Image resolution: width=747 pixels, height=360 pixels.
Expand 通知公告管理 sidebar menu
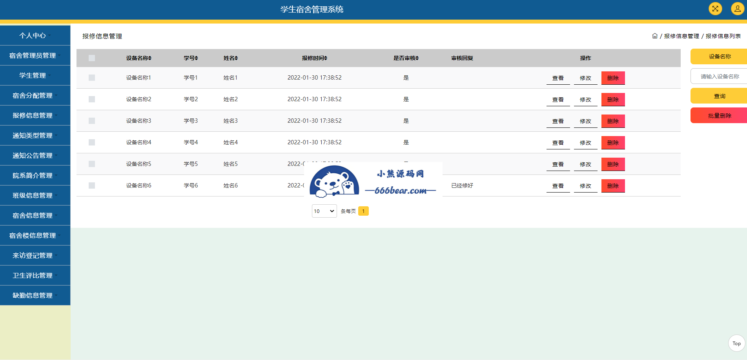tap(35, 155)
